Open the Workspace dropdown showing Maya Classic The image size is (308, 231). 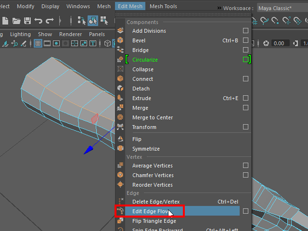280,8
